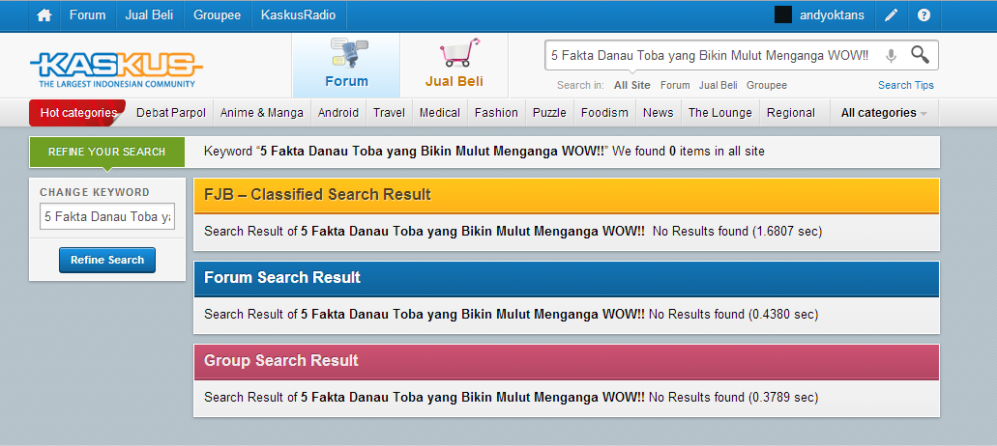This screenshot has height=446, width=997.
Task: Click the microphone voice search icon
Action: (x=891, y=56)
